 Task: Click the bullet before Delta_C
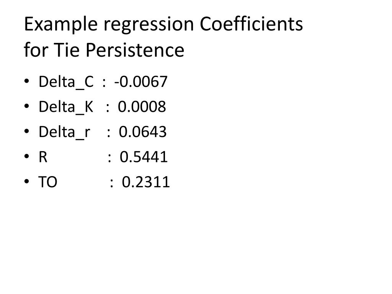[27, 81]
